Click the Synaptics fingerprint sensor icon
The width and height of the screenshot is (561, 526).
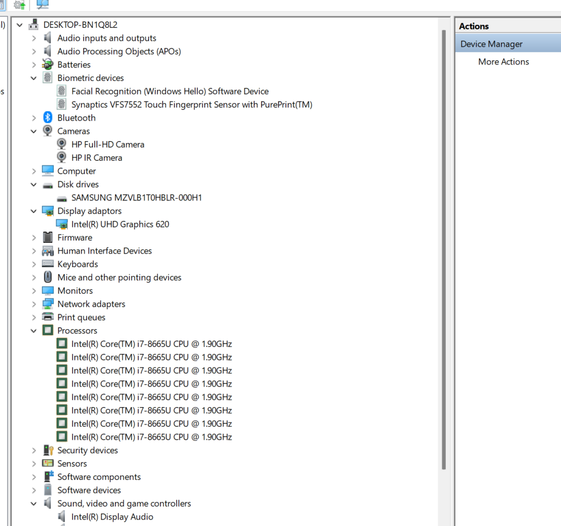[x=62, y=105]
